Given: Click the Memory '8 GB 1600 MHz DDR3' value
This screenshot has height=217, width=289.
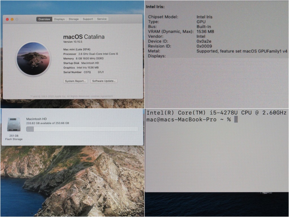Looking at the screenshot, I should (x=89, y=58).
